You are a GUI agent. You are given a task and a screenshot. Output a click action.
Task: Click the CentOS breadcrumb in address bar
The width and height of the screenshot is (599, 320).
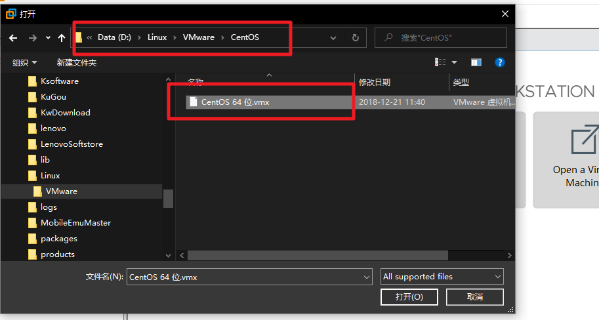[x=245, y=37]
